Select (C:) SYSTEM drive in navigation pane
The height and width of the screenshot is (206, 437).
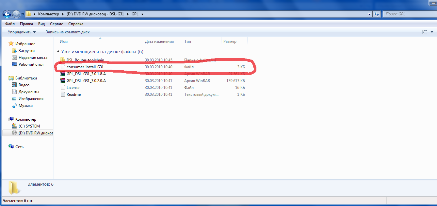[29, 126]
